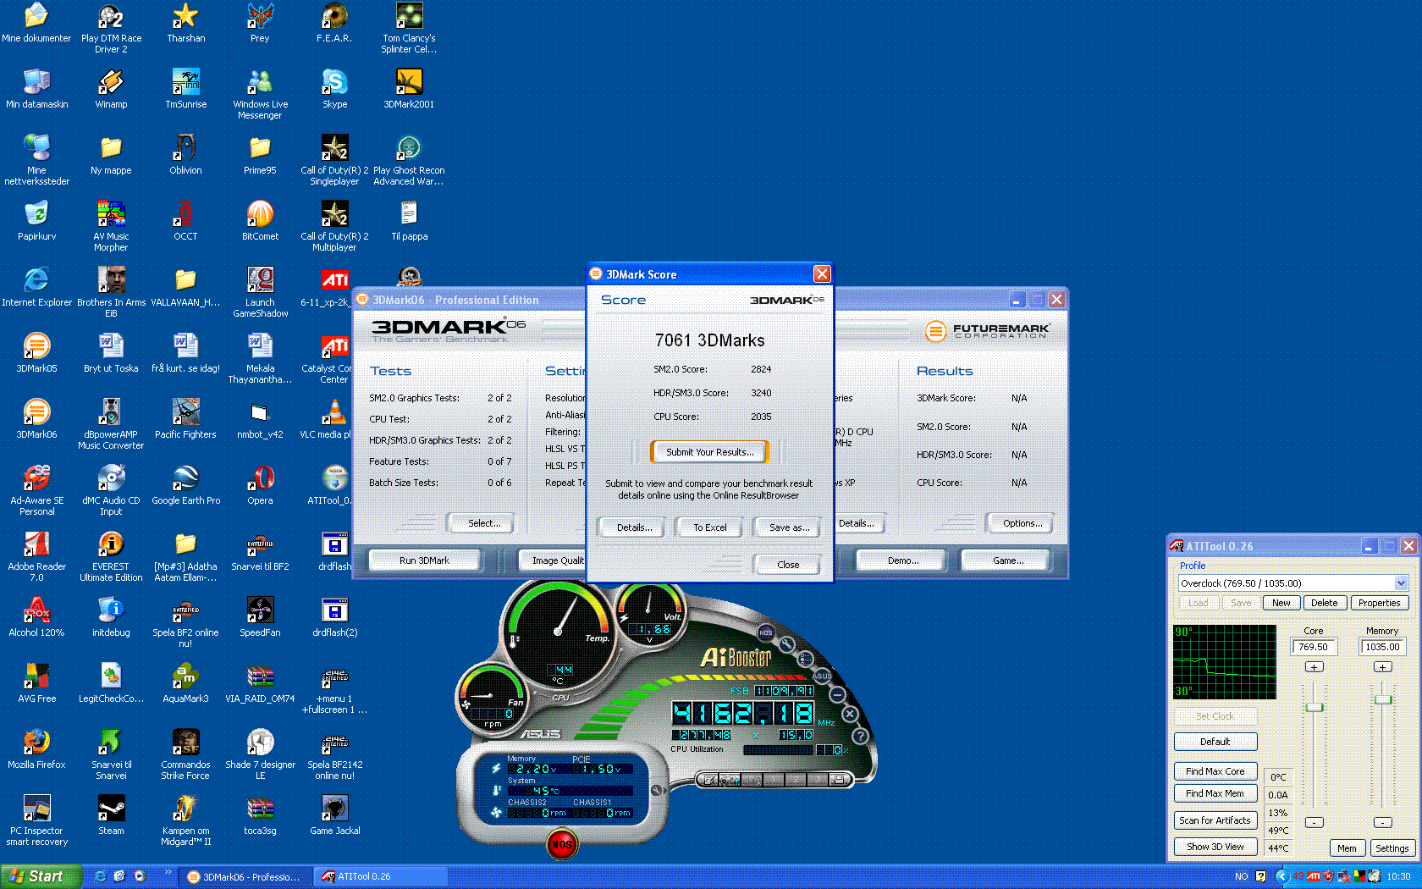
Task: Click the small NOS icon in AiBooster
Action: point(765,632)
